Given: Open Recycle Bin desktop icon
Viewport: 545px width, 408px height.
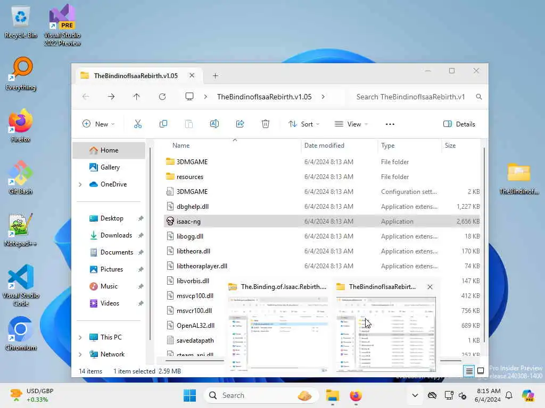Looking at the screenshot, I should click(21, 21).
